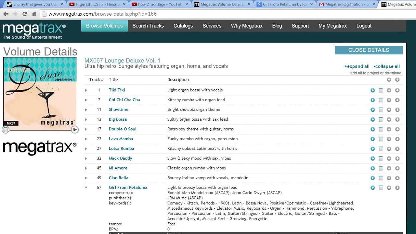Reload the page in browser
Screen dimensions: 416x234
coord(25,14)
